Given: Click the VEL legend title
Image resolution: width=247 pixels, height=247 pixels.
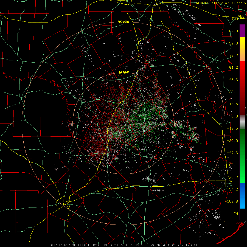Looking at the screenshot, I should point(241,16).
